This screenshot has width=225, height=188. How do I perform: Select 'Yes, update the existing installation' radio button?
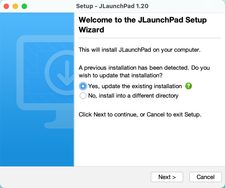[x=83, y=86]
